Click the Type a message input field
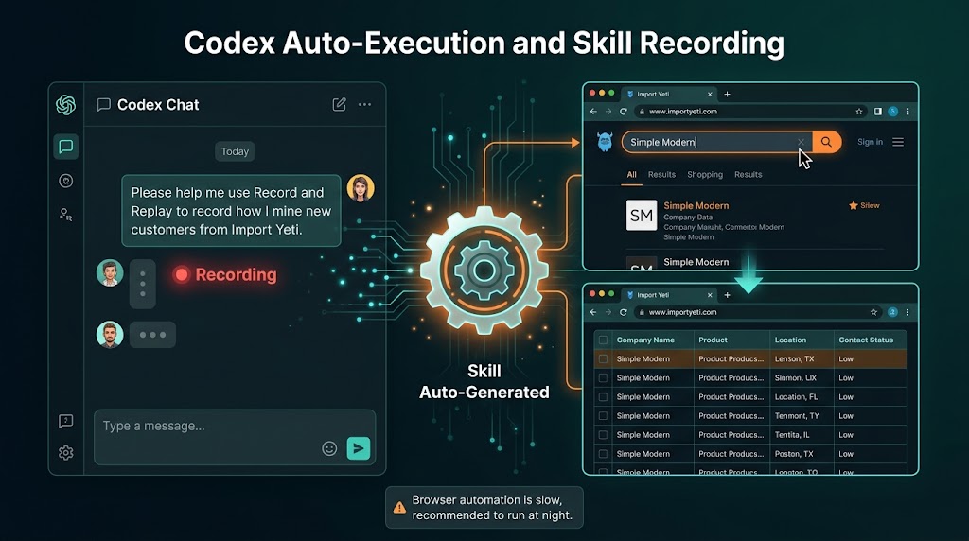The height and width of the screenshot is (541, 969). [235, 437]
